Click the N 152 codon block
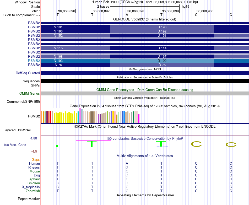 coord(75,36)
